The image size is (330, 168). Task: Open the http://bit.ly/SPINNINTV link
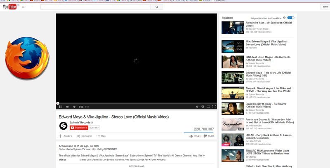pos(104,149)
